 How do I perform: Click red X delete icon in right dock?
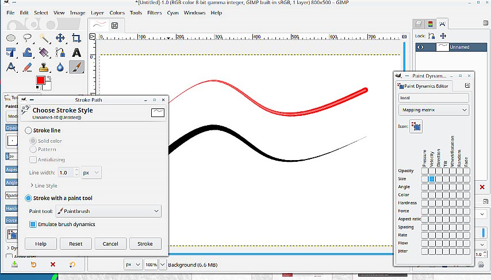tap(482, 187)
